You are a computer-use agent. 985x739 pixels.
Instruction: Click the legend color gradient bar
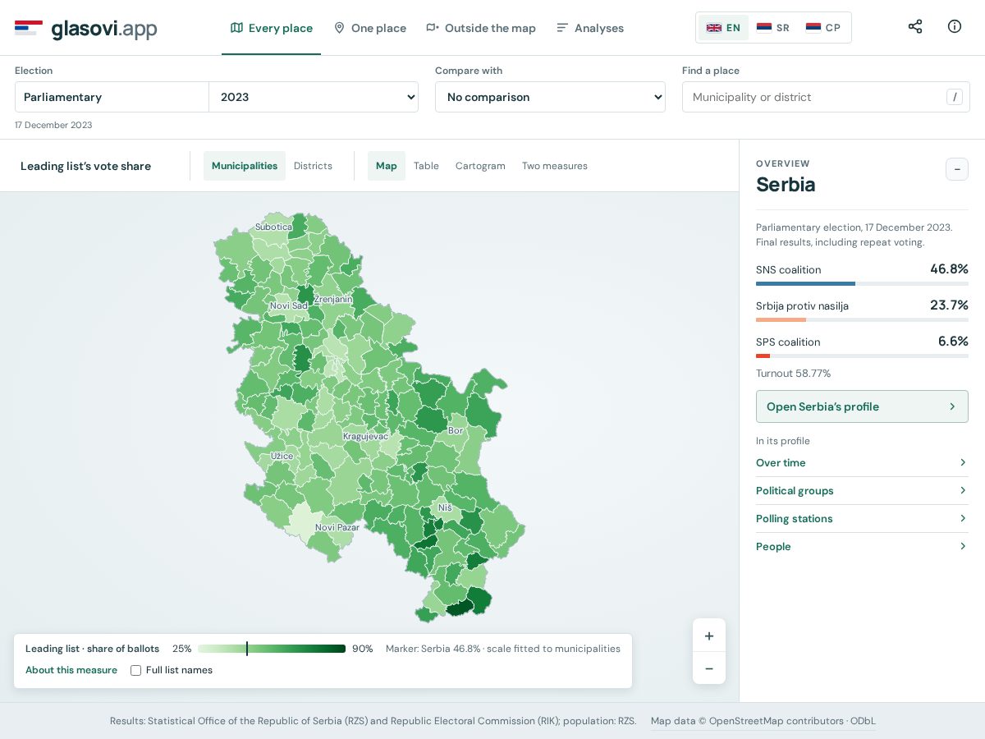click(x=272, y=649)
